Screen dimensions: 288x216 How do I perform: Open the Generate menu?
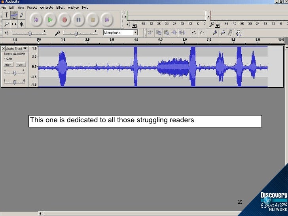click(x=46, y=8)
